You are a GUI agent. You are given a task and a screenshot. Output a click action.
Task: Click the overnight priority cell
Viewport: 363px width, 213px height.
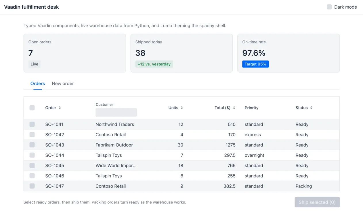point(255,155)
